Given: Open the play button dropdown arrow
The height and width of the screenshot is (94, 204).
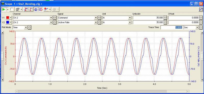Looking at the screenshot, I should 8,9.
